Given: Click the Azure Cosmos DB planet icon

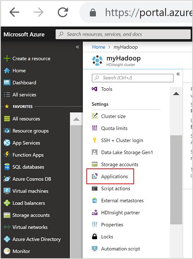Looking at the screenshot, I should click(7, 179).
